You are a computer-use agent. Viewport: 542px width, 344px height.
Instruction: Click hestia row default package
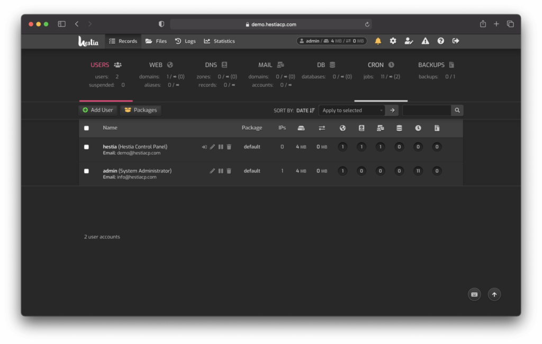[x=252, y=147]
